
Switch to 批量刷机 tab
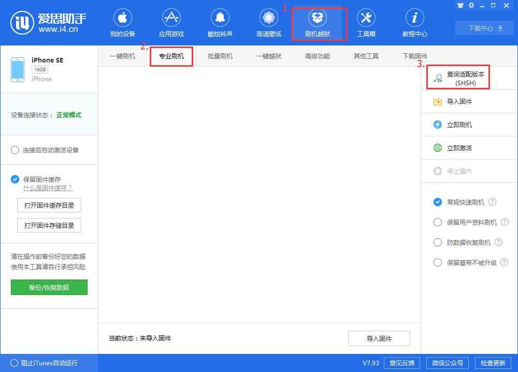pyautogui.click(x=220, y=56)
